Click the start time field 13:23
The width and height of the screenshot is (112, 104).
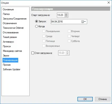(x=60, y=15)
